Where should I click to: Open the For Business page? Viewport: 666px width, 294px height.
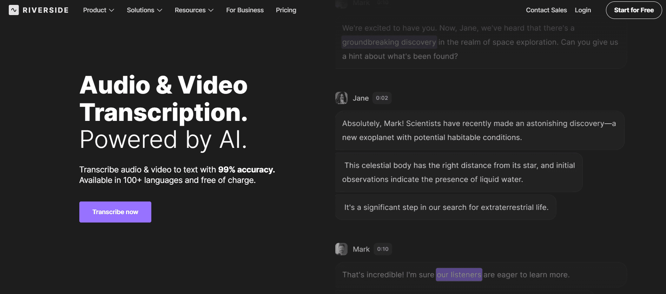[x=245, y=10]
